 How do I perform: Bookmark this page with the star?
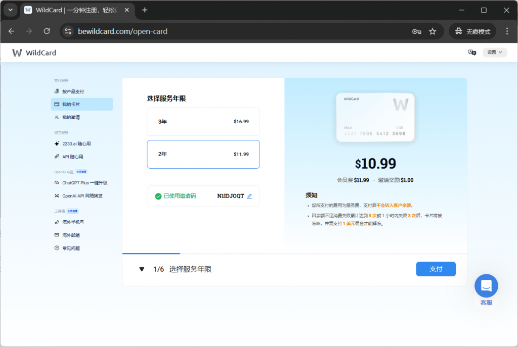point(433,32)
